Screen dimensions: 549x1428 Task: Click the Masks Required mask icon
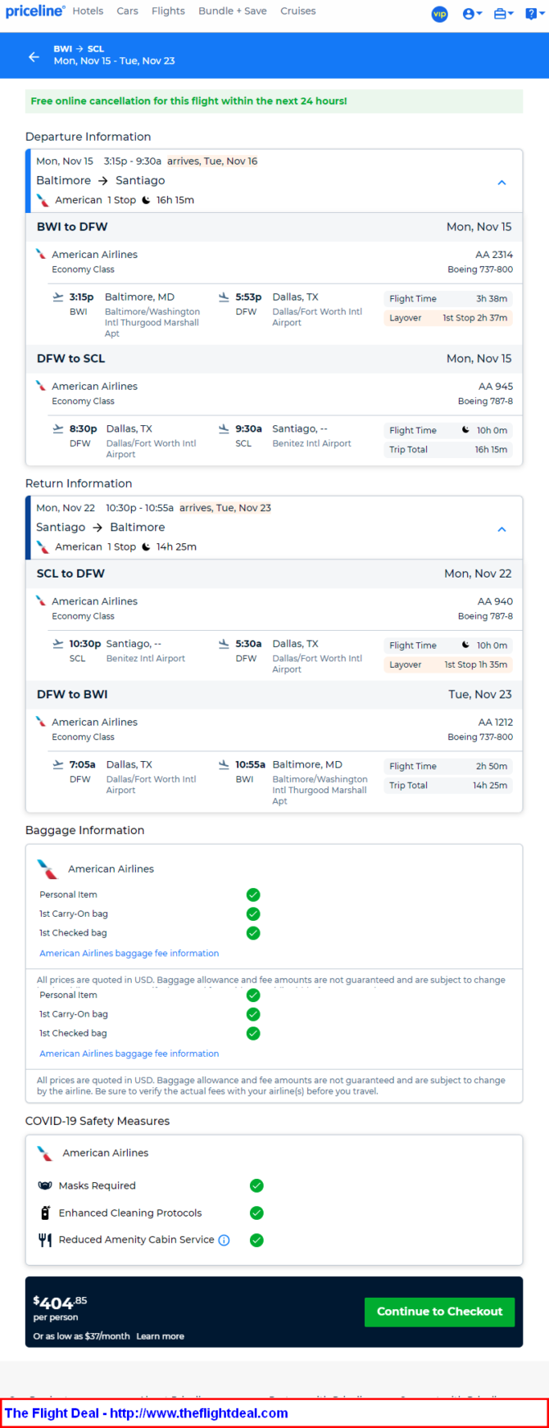click(x=45, y=1185)
